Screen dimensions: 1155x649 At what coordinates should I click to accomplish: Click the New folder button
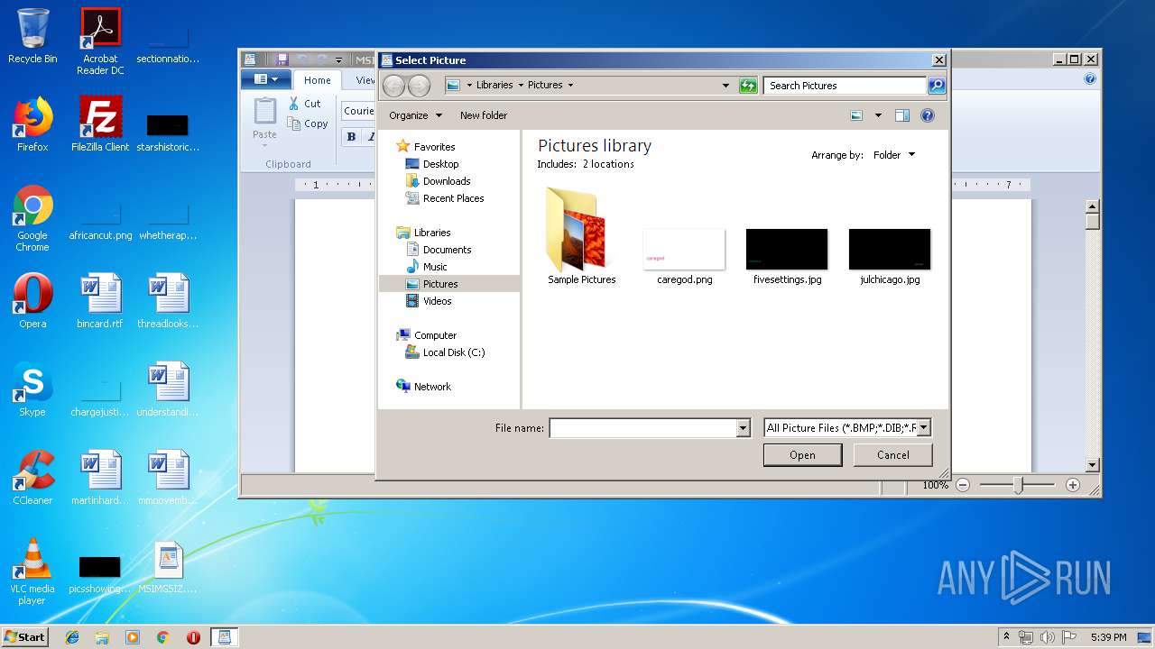point(484,115)
